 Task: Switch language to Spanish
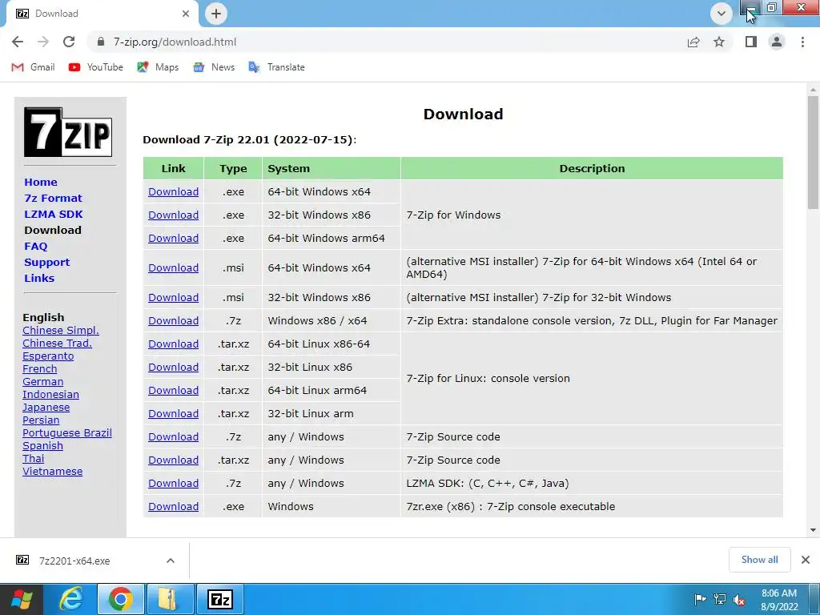click(x=43, y=445)
